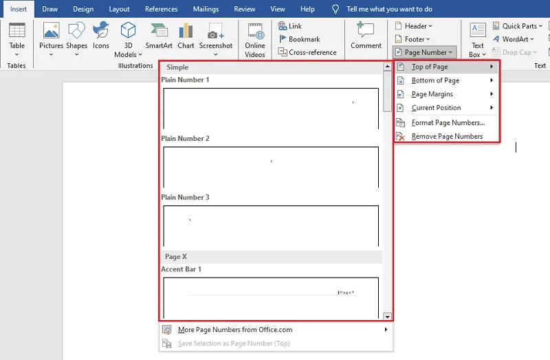Switch to the Draw tab
Viewport: 550px width, 360px height.
point(49,9)
